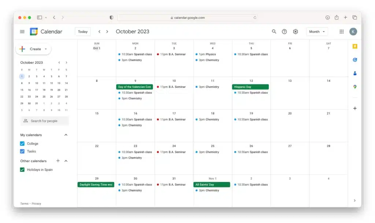Image resolution: width=375 pixels, height=223 pixels.
Task: Open the Help icon
Action: pyautogui.click(x=285, y=31)
